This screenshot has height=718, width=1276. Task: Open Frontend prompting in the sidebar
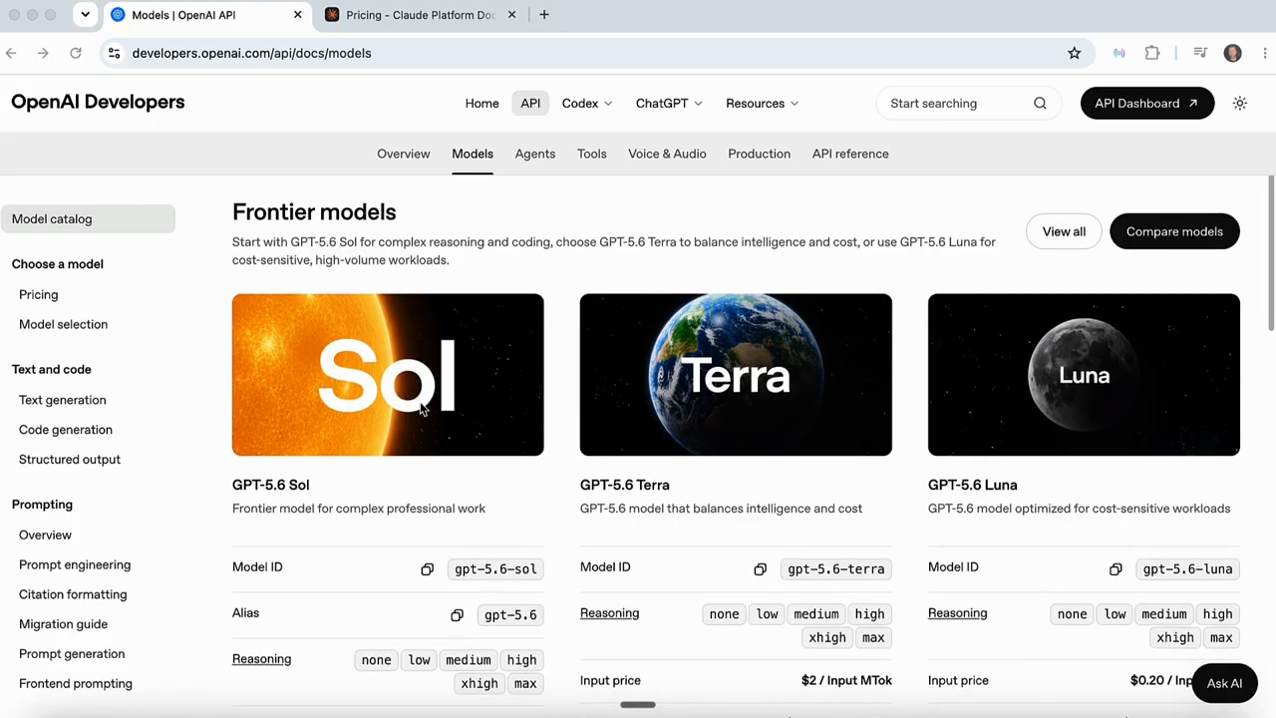76,685
